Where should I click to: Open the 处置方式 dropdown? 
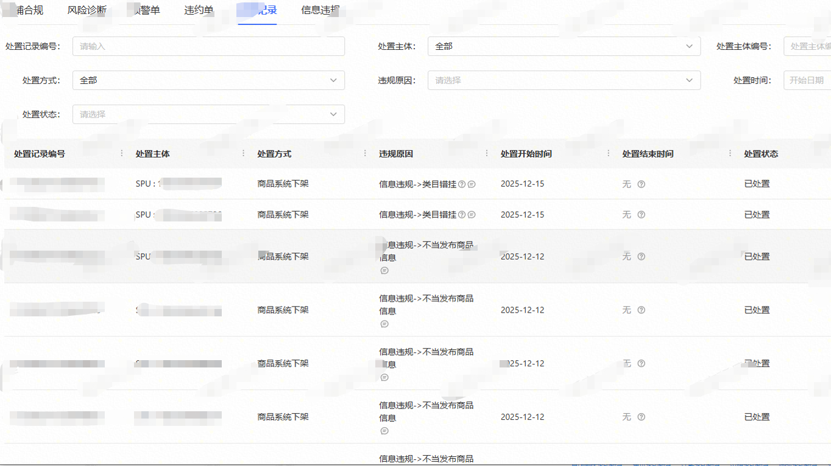(208, 80)
